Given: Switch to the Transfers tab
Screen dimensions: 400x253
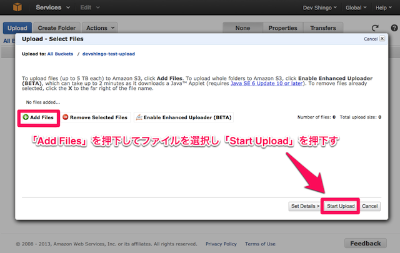Looking at the screenshot, I should click(x=323, y=28).
